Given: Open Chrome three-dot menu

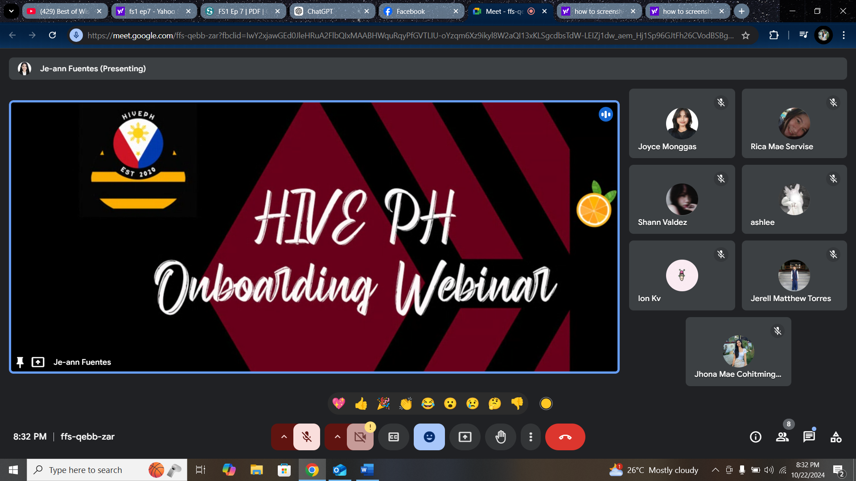Looking at the screenshot, I should (x=844, y=35).
